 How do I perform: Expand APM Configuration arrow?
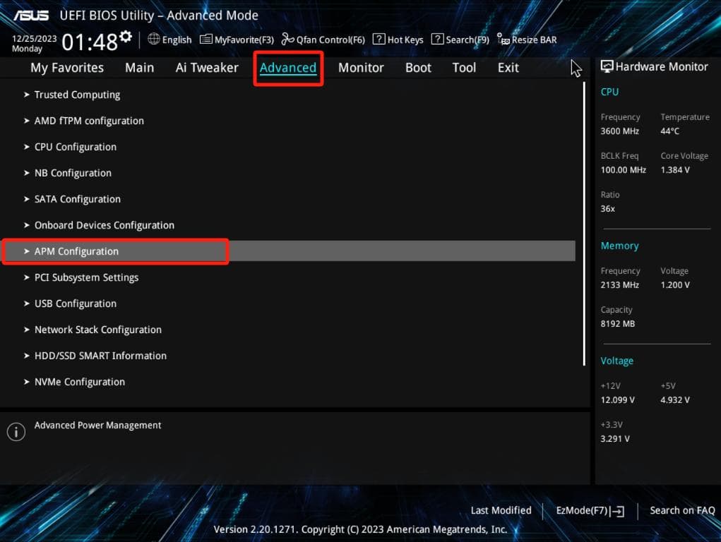click(x=27, y=251)
